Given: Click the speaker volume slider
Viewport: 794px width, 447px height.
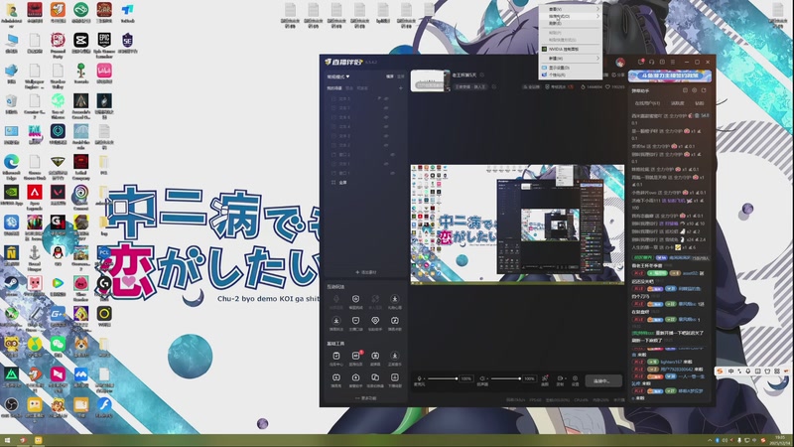Looking at the screenshot, I should (x=505, y=378).
